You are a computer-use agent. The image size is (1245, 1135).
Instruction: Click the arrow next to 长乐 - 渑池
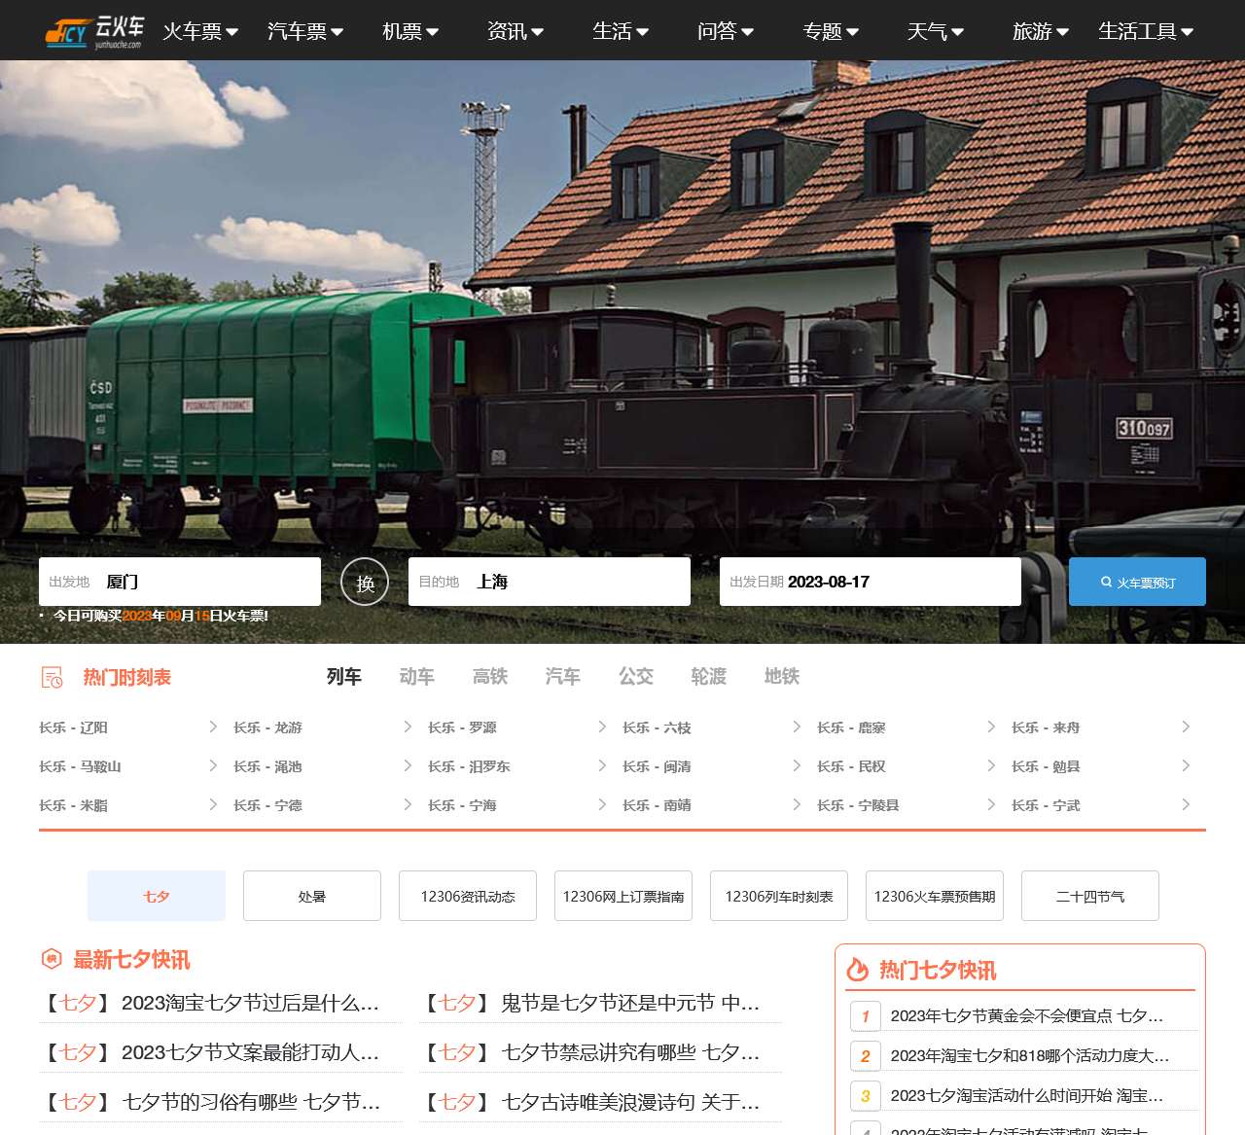point(408,765)
